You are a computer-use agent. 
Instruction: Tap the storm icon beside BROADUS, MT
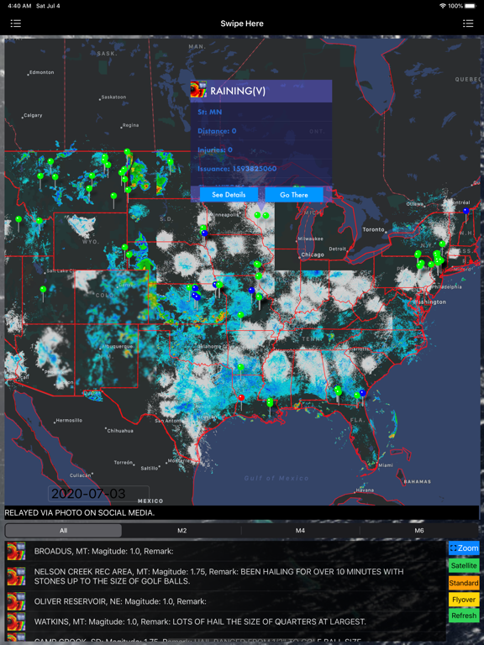pos(16,551)
